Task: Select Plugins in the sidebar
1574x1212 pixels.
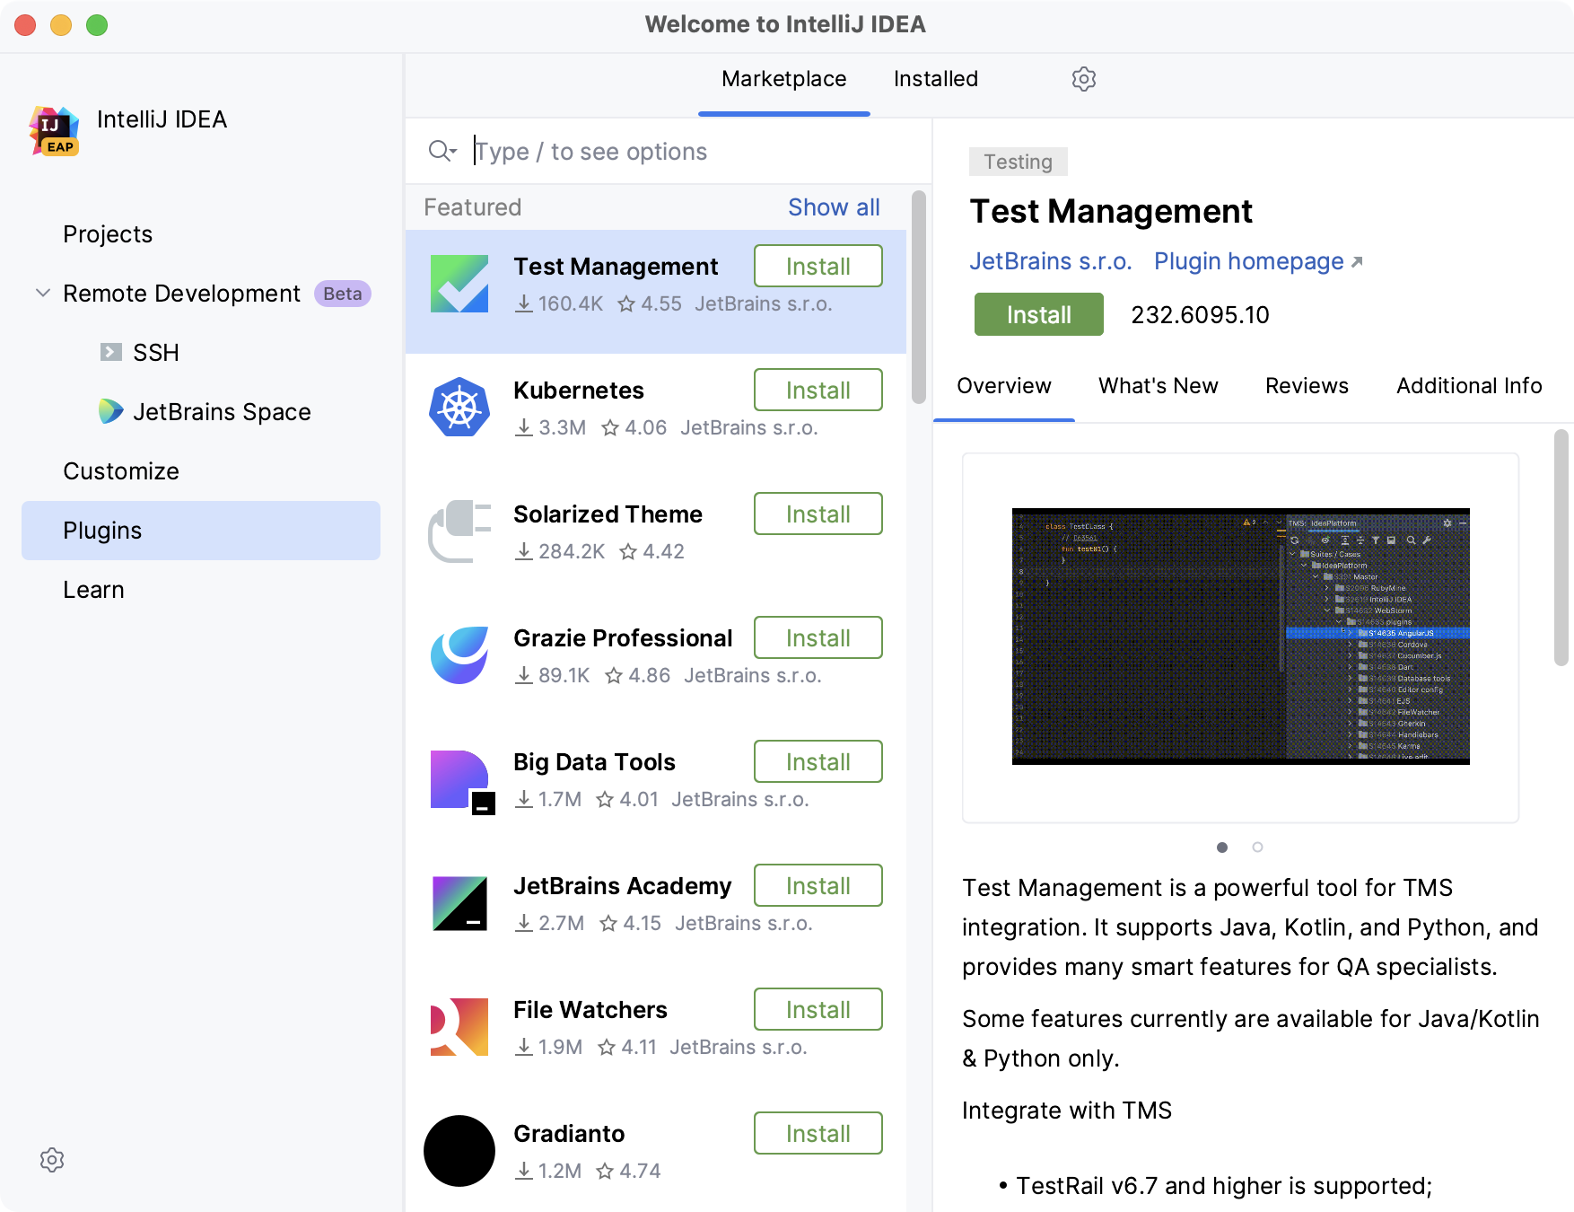Action: click(201, 531)
